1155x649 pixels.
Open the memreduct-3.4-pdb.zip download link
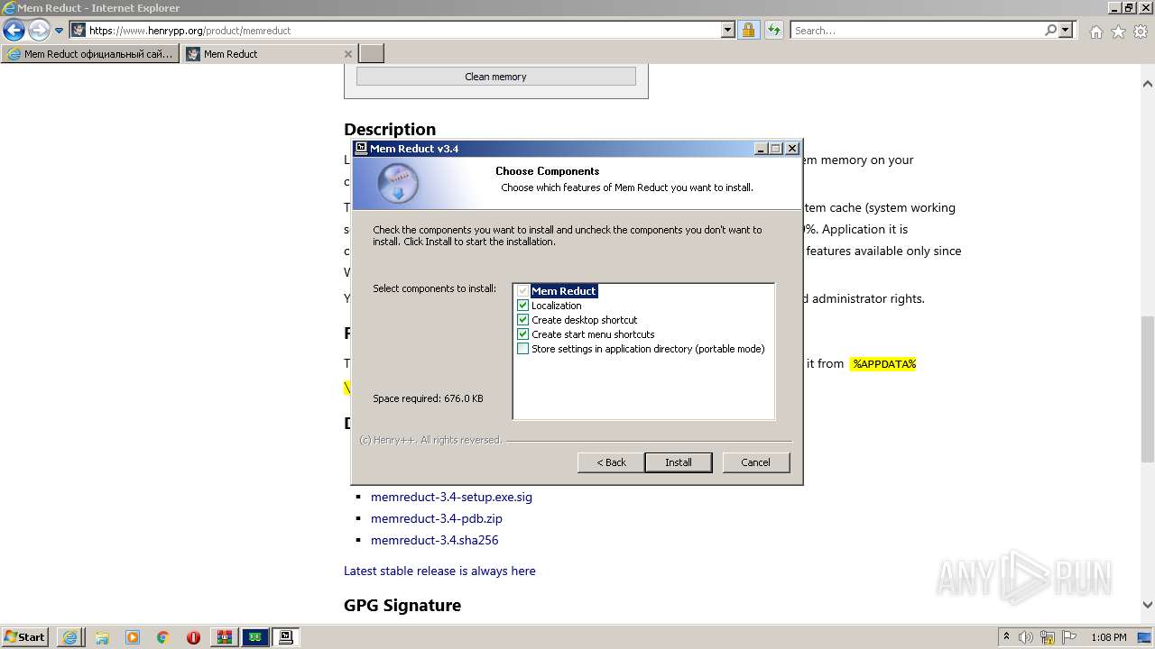437,518
